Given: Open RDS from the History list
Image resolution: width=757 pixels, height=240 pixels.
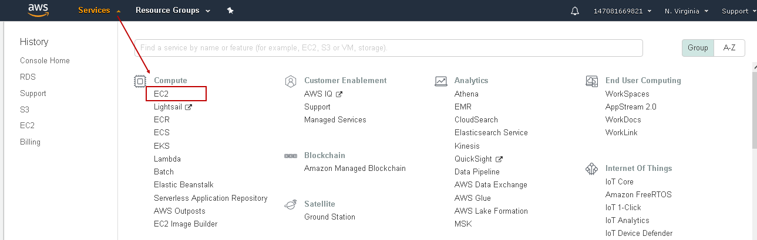Looking at the screenshot, I should [x=27, y=77].
